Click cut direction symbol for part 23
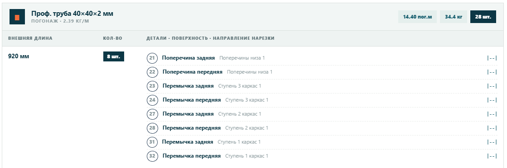Viewport: 507px width, 168px height. tap(492, 86)
